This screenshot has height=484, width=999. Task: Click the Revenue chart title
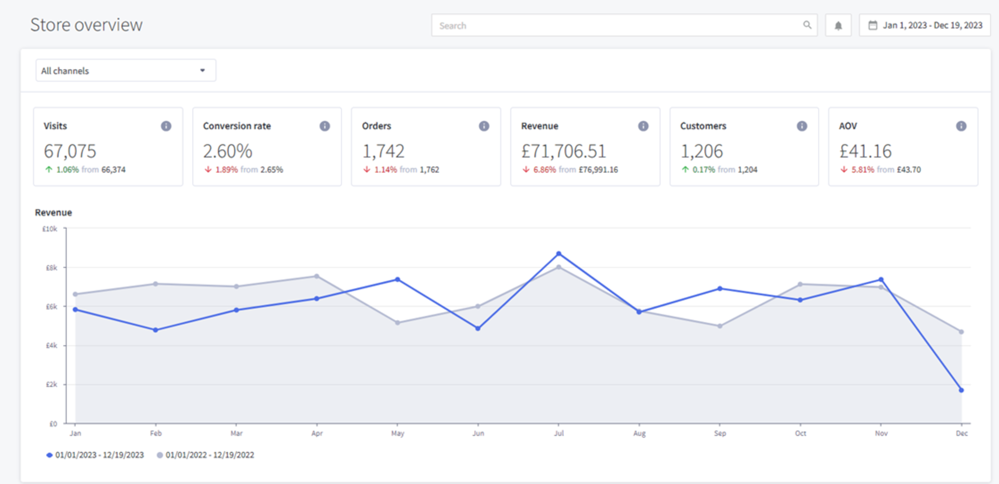coord(53,212)
